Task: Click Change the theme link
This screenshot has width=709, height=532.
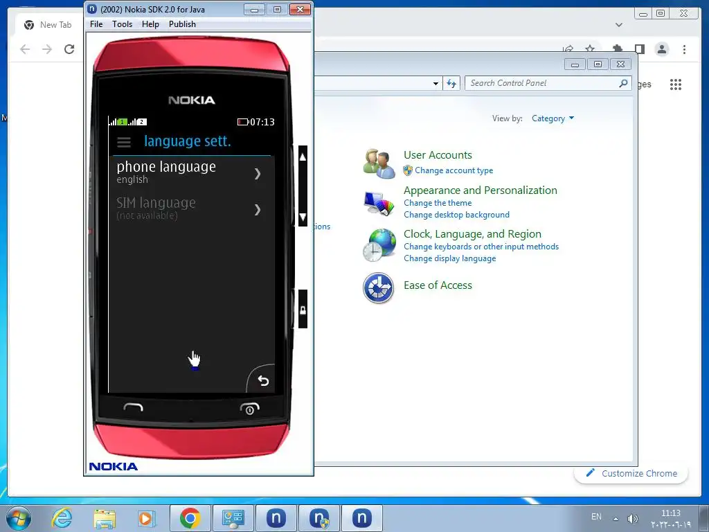Action: click(438, 203)
